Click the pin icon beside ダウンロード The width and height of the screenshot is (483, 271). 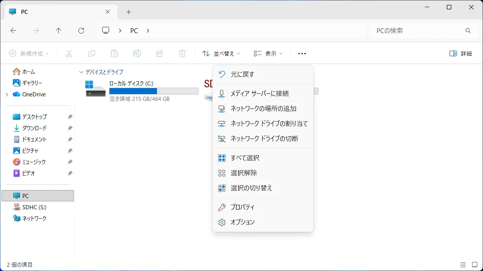tap(70, 128)
